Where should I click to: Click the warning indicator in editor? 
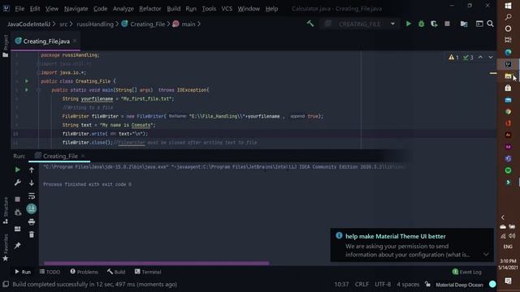[x=453, y=58]
